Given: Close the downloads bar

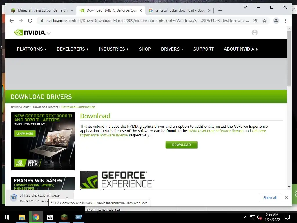Looking at the screenshot, I should click(286, 198).
